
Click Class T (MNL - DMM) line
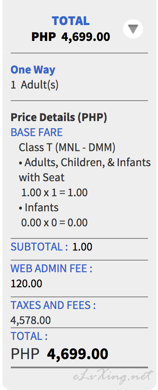point(67,147)
